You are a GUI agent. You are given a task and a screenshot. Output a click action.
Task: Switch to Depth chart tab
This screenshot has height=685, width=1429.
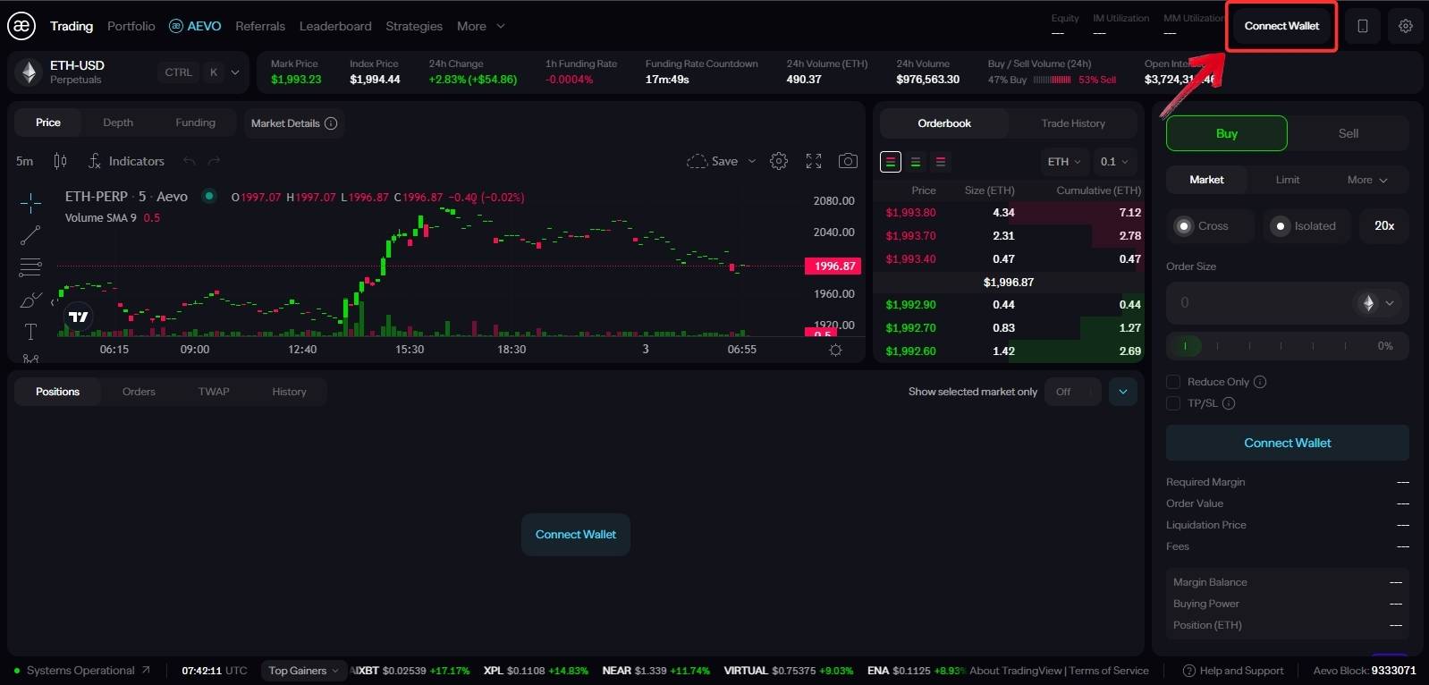(118, 123)
